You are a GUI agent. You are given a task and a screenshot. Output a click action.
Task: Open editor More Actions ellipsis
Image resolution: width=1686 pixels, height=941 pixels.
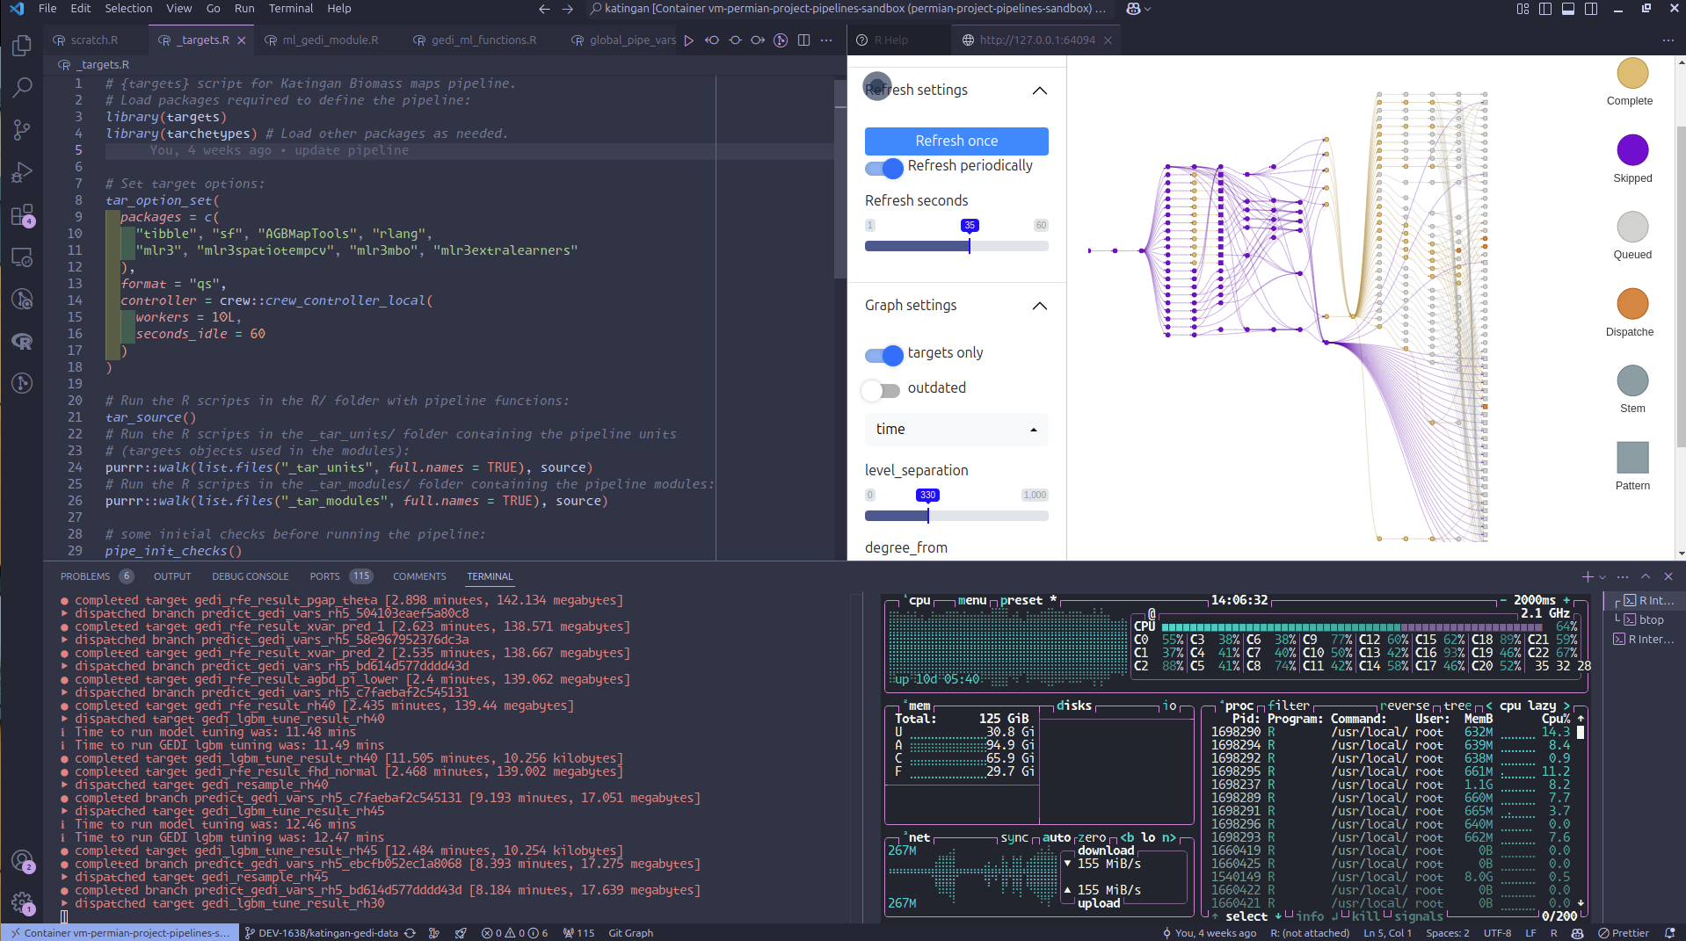(826, 40)
